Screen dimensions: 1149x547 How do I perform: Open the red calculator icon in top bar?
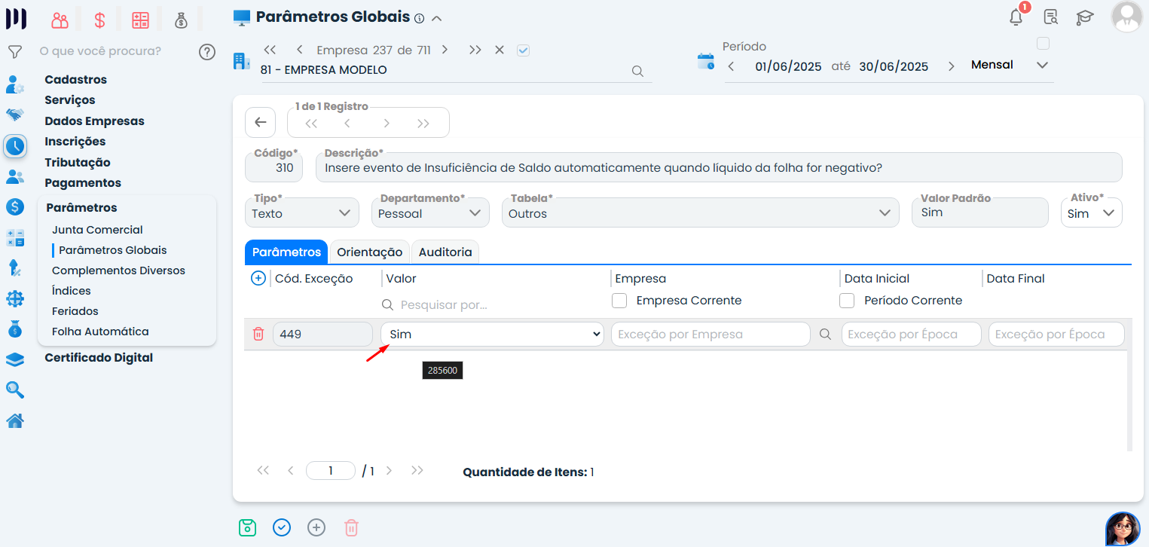pos(141,20)
